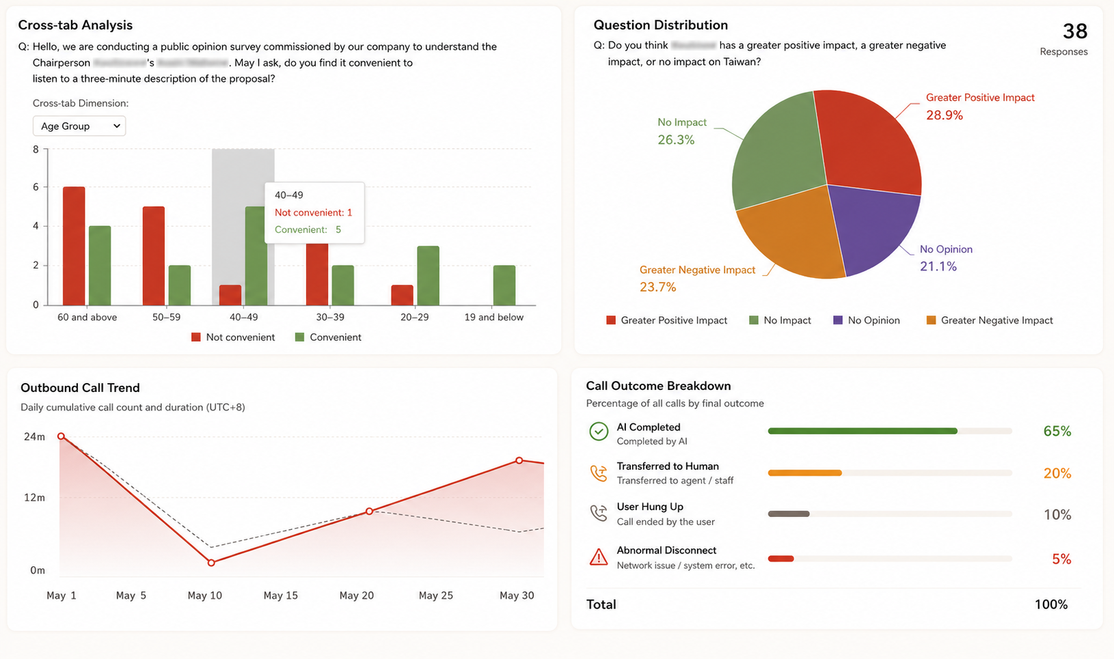Click the 38 Responses count

click(x=1075, y=31)
